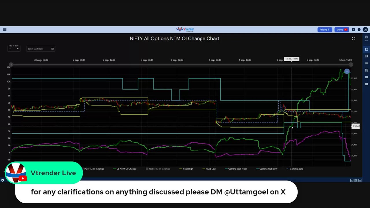The image size is (370, 208).
Task: Toggle mViz Low legend series
Action: pos(209,169)
